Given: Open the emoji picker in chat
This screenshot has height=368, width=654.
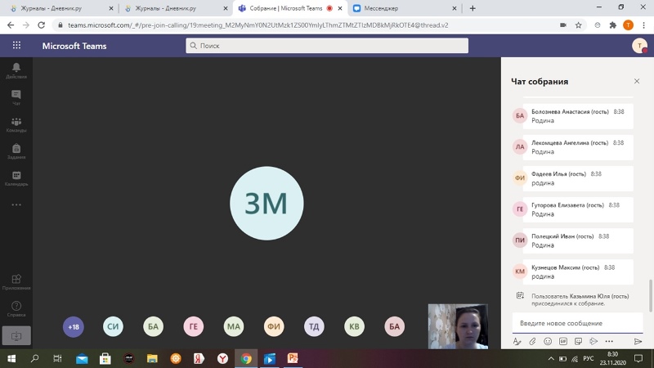Looking at the screenshot, I should click(x=548, y=341).
